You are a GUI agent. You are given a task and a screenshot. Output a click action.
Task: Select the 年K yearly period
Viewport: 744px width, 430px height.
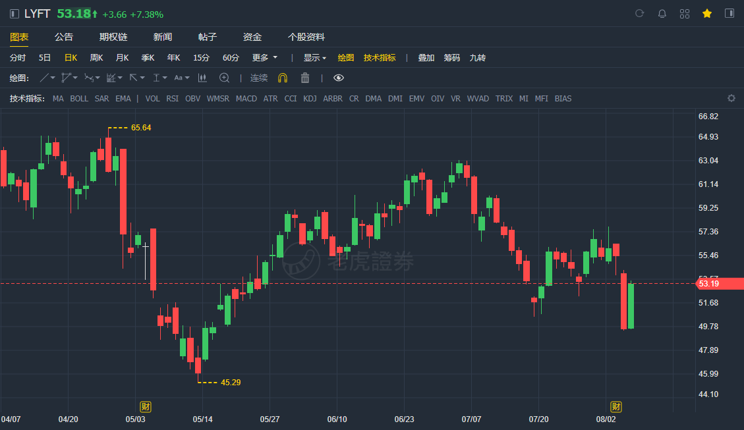[x=173, y=58]
